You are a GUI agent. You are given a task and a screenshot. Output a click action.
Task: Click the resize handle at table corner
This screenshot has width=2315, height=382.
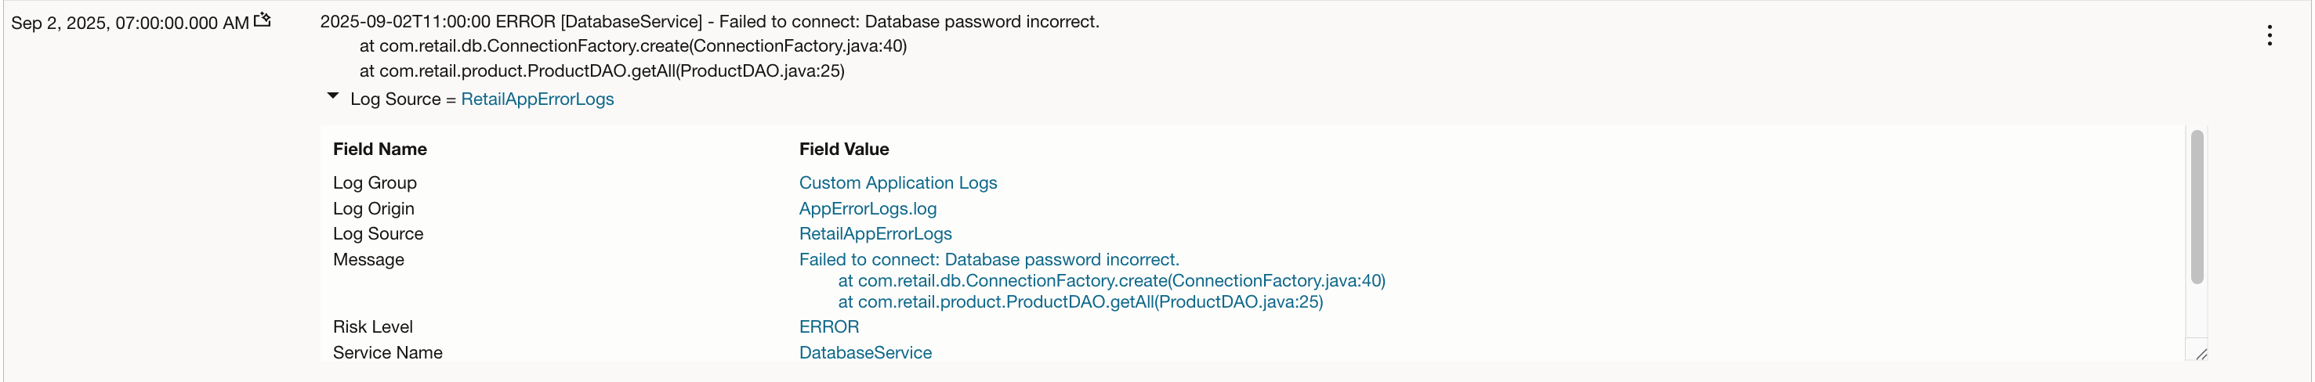[2200, 354]
